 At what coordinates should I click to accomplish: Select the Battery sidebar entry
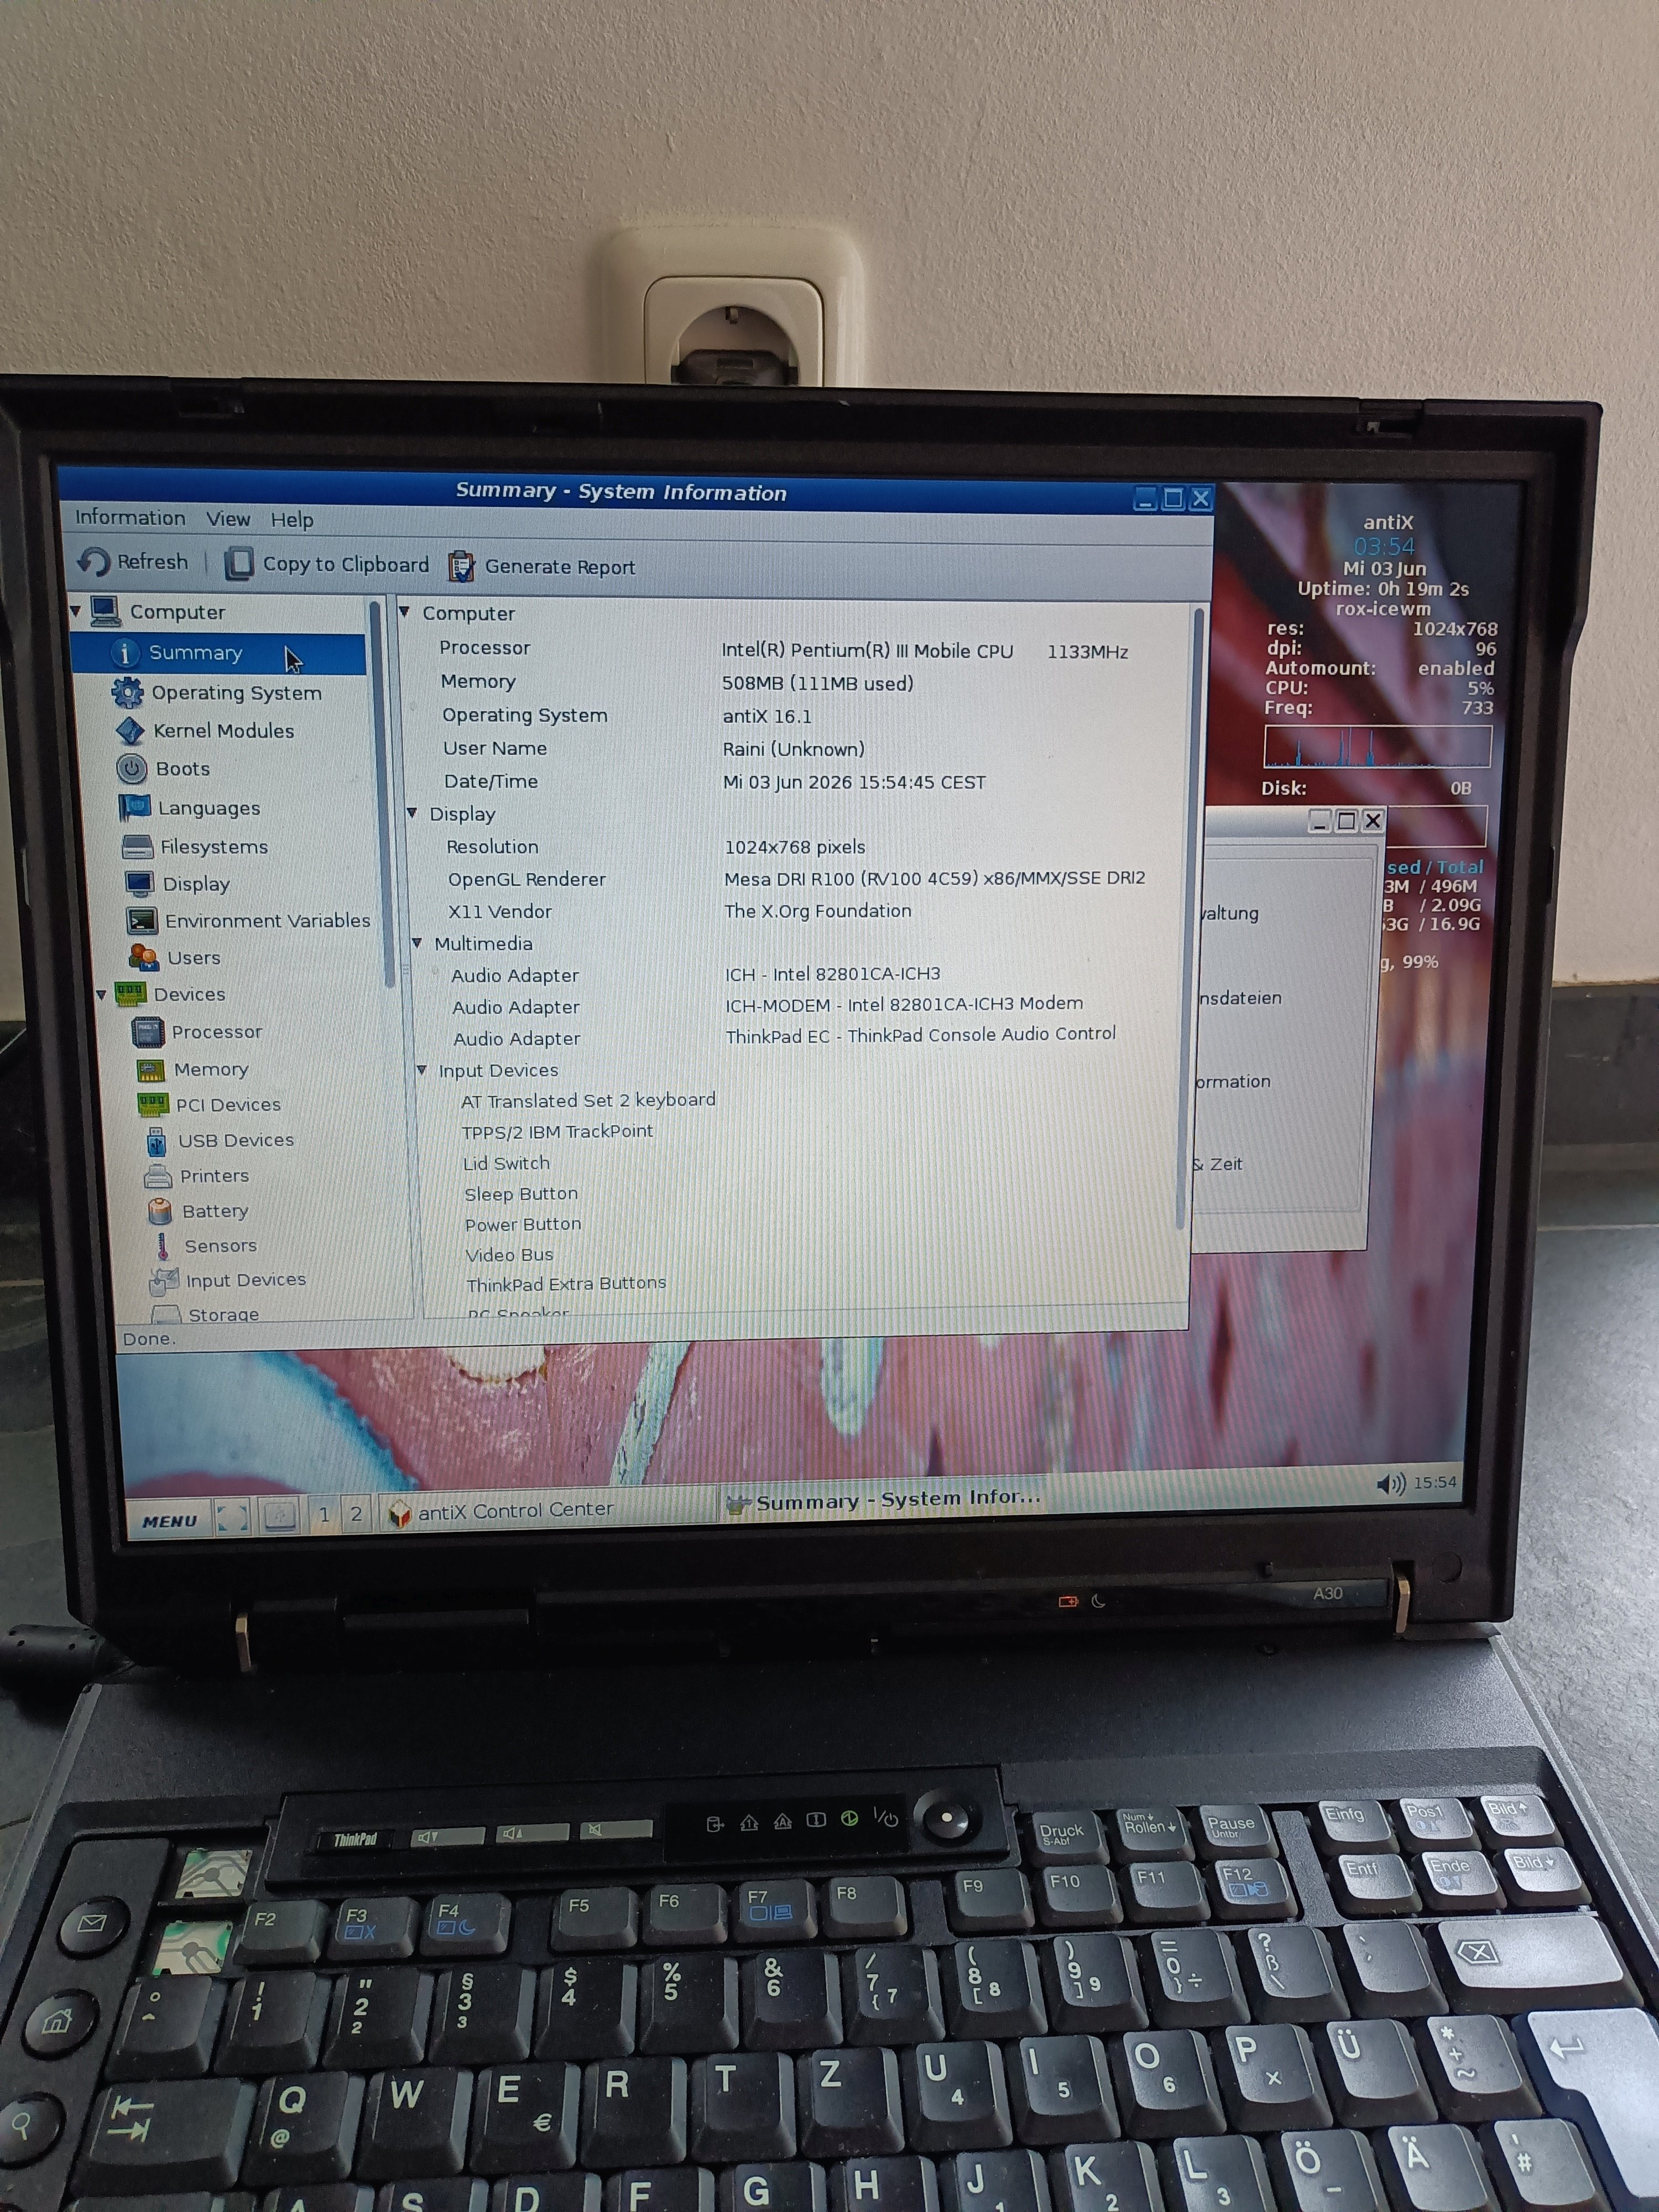click(198, 1211)
